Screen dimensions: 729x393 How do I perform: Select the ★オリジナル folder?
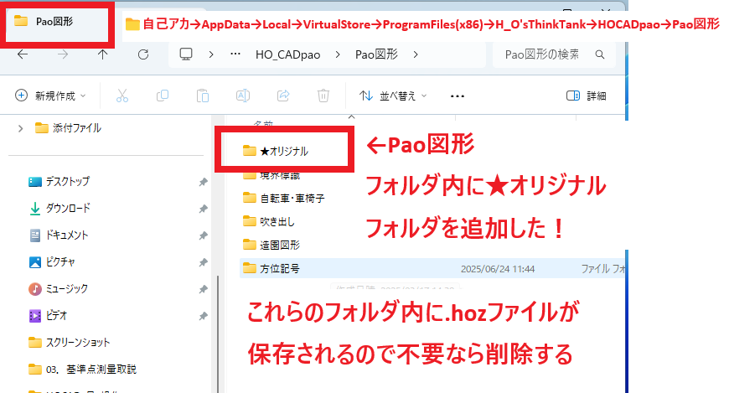pos(275,151)
